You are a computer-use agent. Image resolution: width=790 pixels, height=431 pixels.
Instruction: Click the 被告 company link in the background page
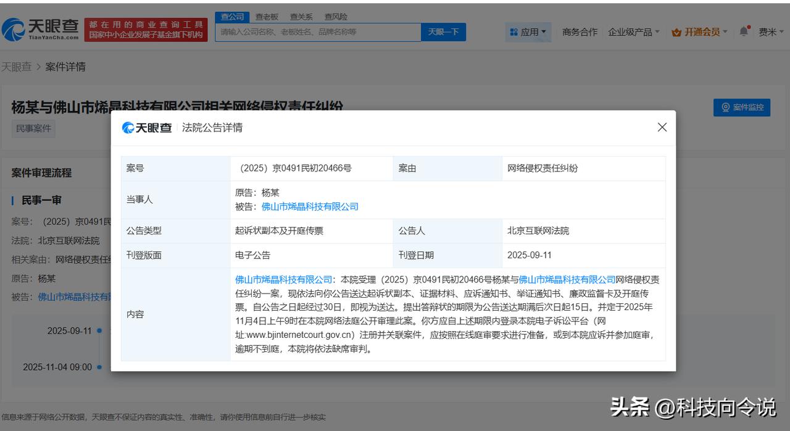(x=74, y=297)
